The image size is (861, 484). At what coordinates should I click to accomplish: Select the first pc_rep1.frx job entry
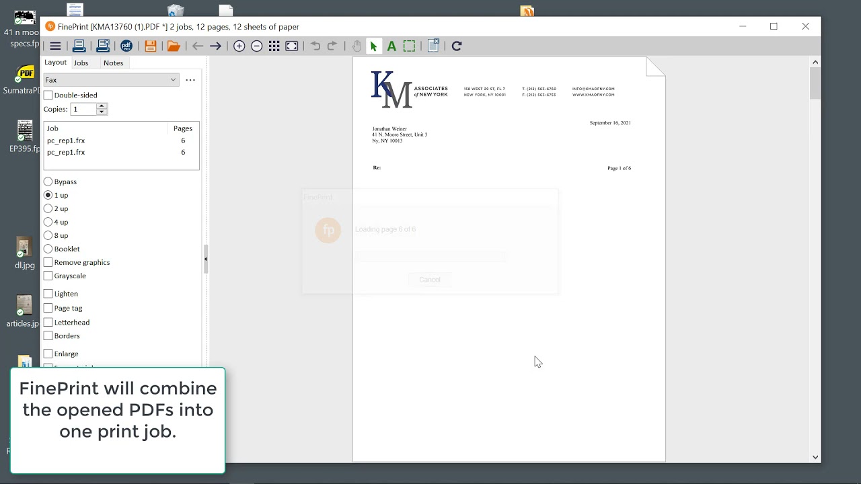coord(66,140)
